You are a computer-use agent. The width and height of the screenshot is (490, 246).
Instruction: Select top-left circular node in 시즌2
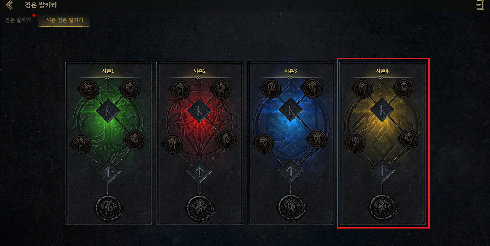180,90
